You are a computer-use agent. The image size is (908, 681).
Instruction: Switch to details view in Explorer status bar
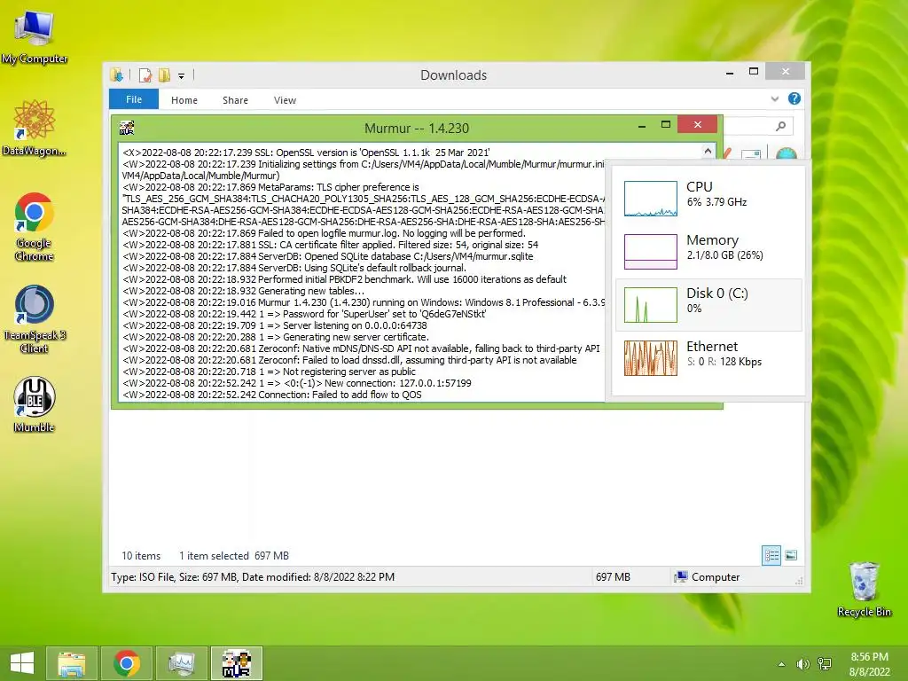click(x=771, y=556)
